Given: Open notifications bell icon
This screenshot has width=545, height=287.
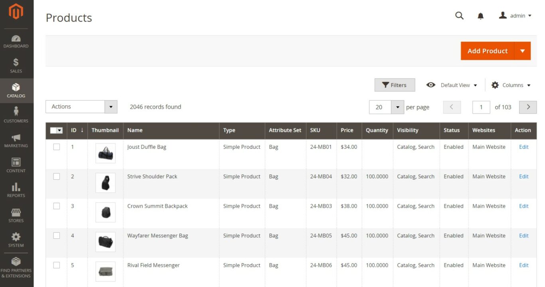Looking at the screenshot, I should [481, 16].
